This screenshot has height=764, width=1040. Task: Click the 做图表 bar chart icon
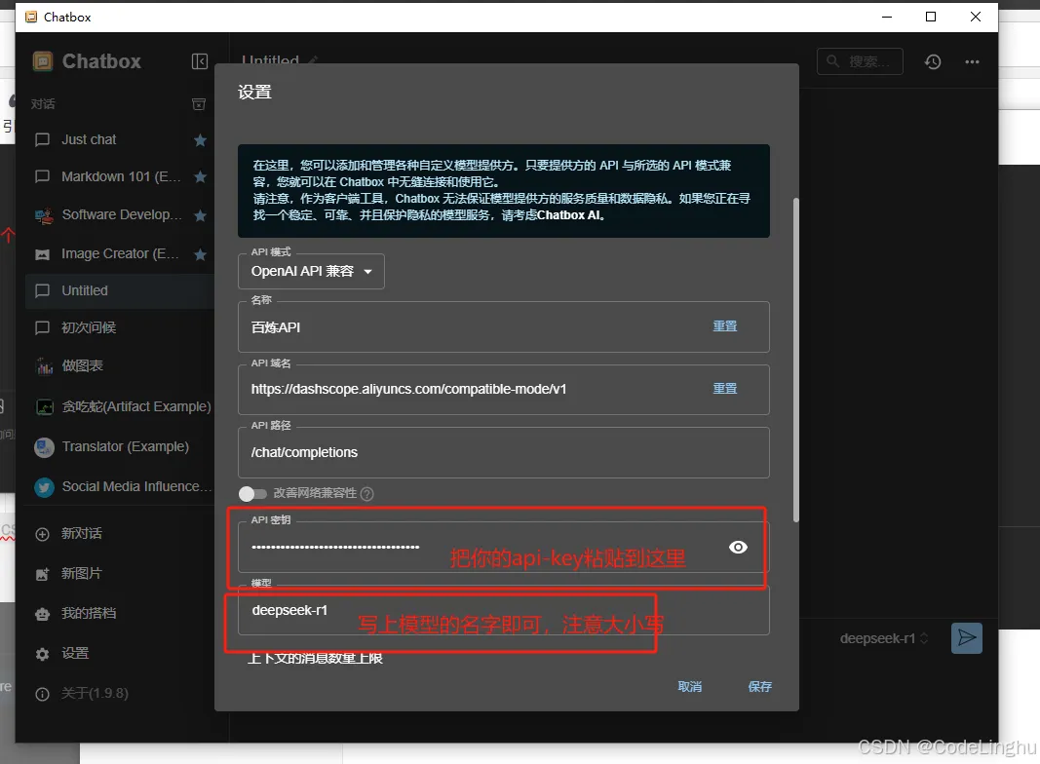point(44,366)
